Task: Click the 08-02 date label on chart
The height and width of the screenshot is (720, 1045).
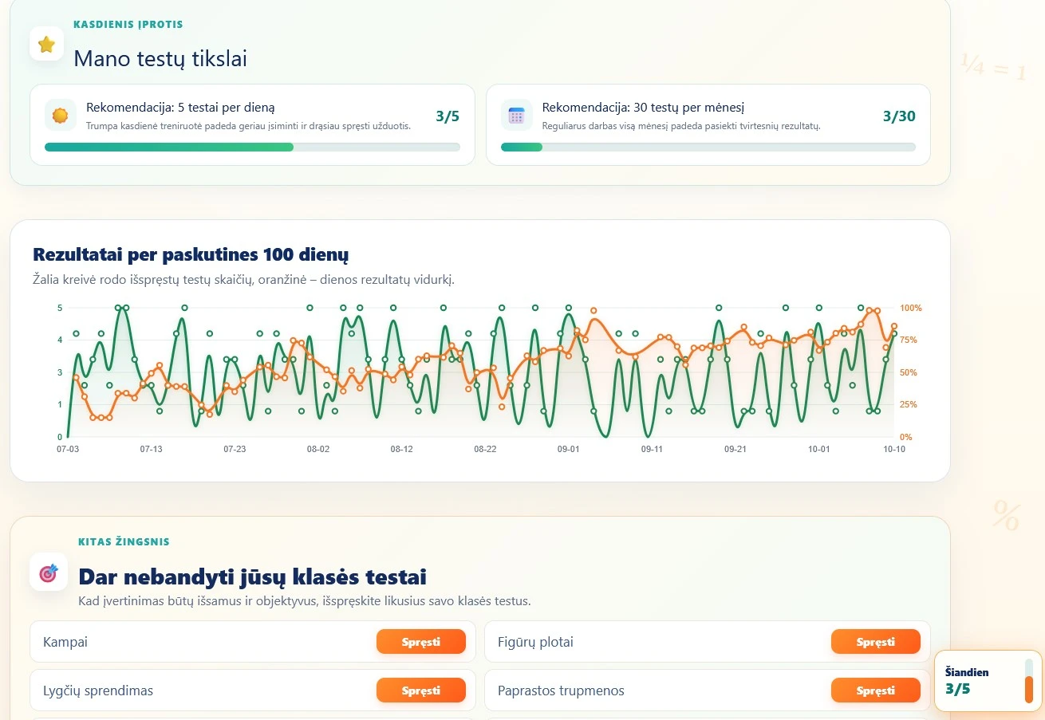Action: point(318,450)
